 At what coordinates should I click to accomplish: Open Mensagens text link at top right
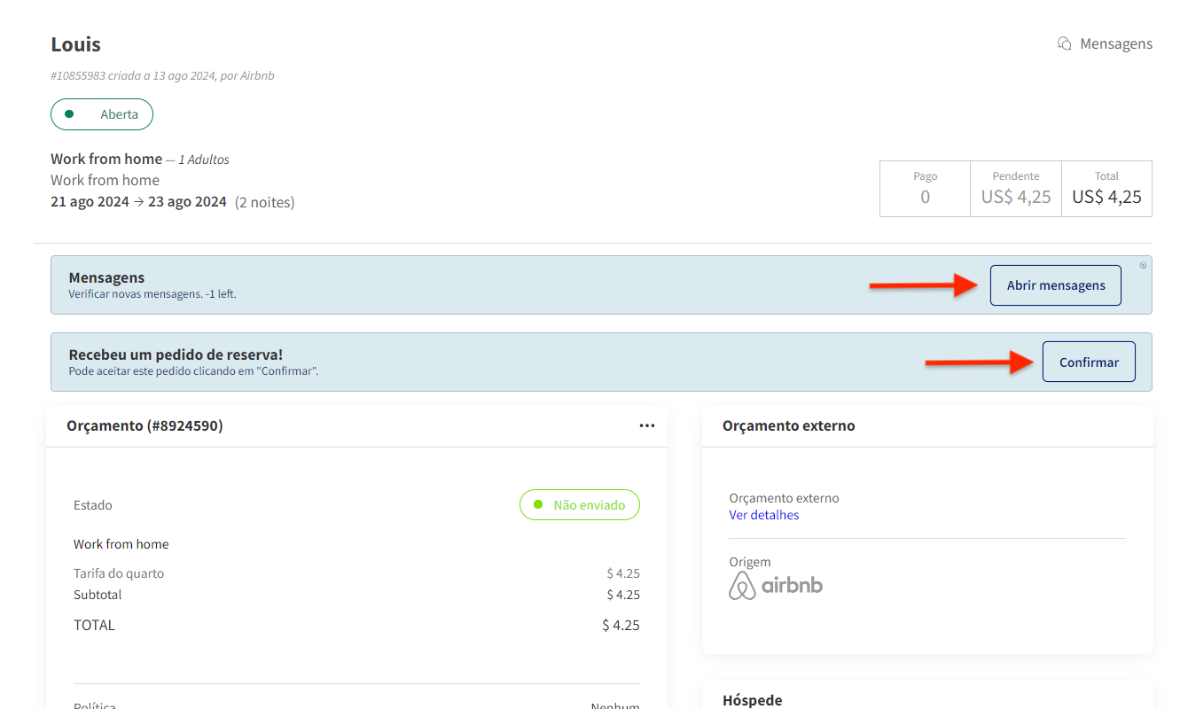[x=1115, y=43]
